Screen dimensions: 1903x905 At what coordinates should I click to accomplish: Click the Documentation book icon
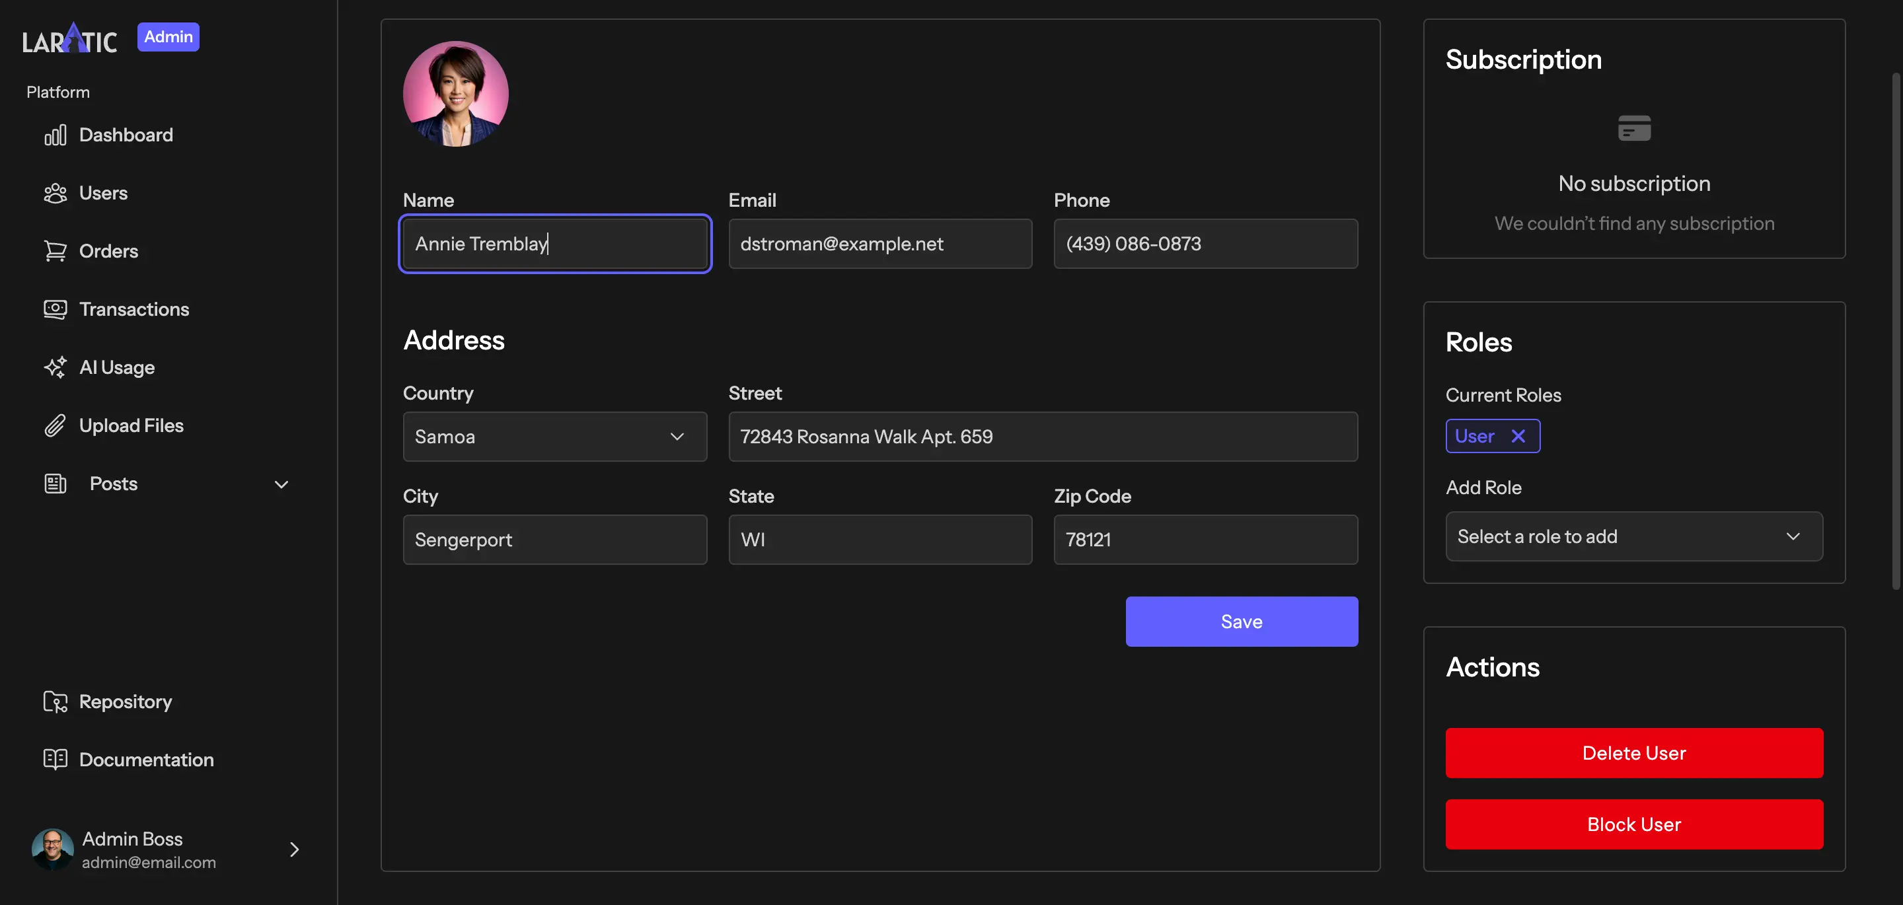tap(56, 760)
